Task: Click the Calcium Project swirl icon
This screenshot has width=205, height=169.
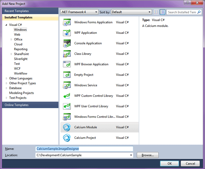Action: (67, 138)
